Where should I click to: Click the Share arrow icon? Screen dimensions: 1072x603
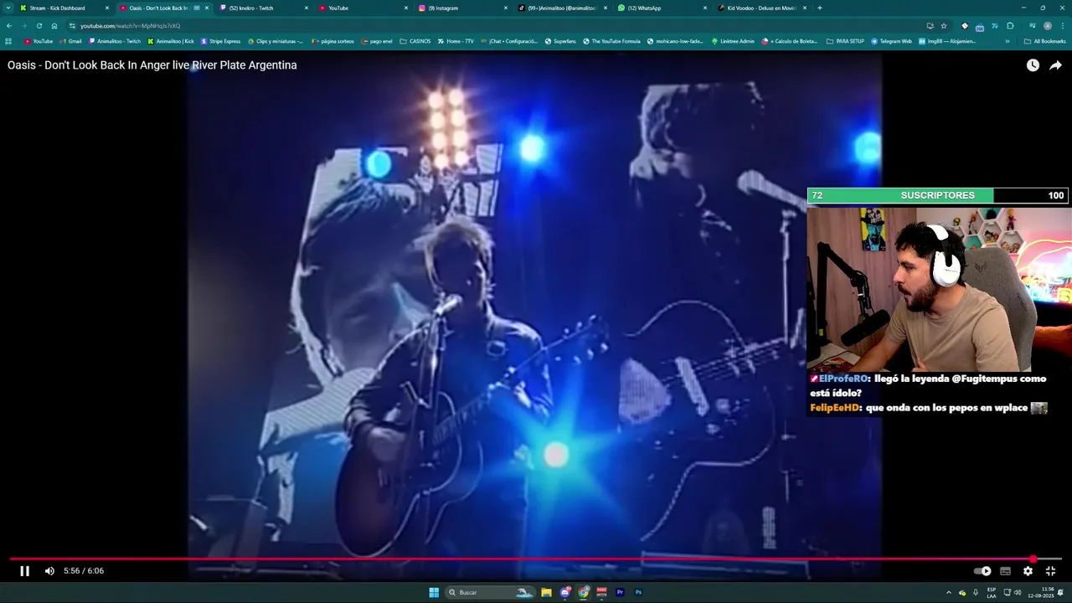pos(1055,65)
